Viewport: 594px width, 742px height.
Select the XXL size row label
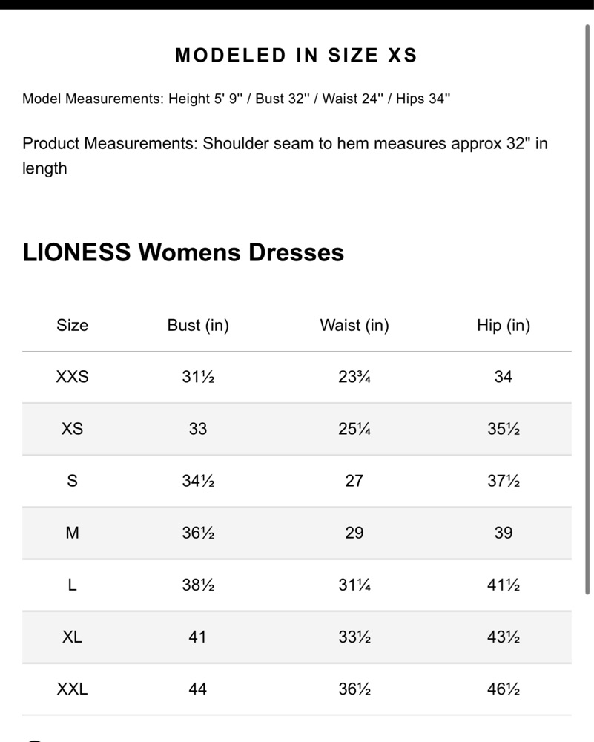click(73, 689)
